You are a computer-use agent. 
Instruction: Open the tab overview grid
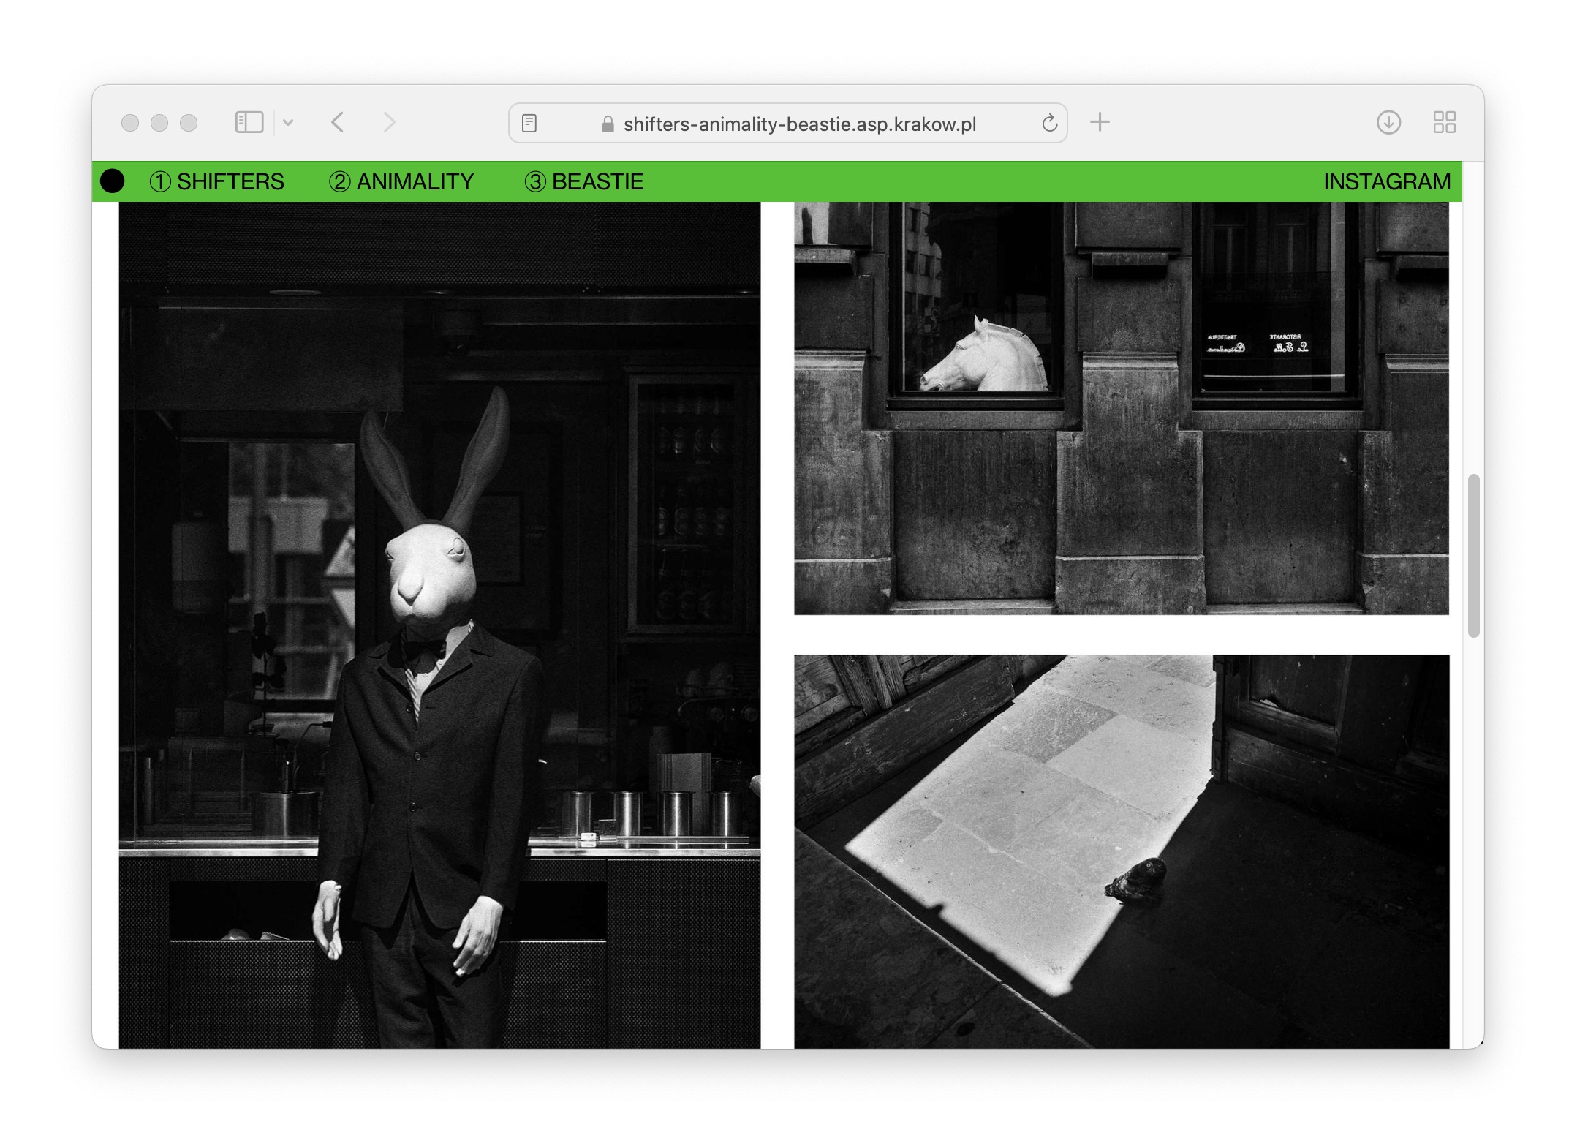tap(1444, 122)
